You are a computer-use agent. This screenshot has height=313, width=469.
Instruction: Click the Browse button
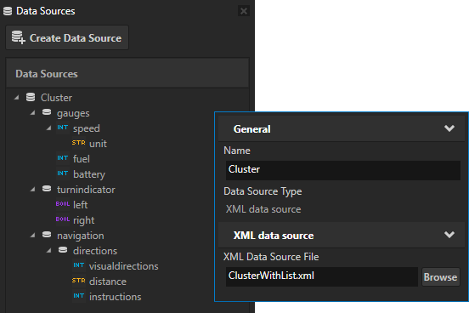tap(441, 277)
